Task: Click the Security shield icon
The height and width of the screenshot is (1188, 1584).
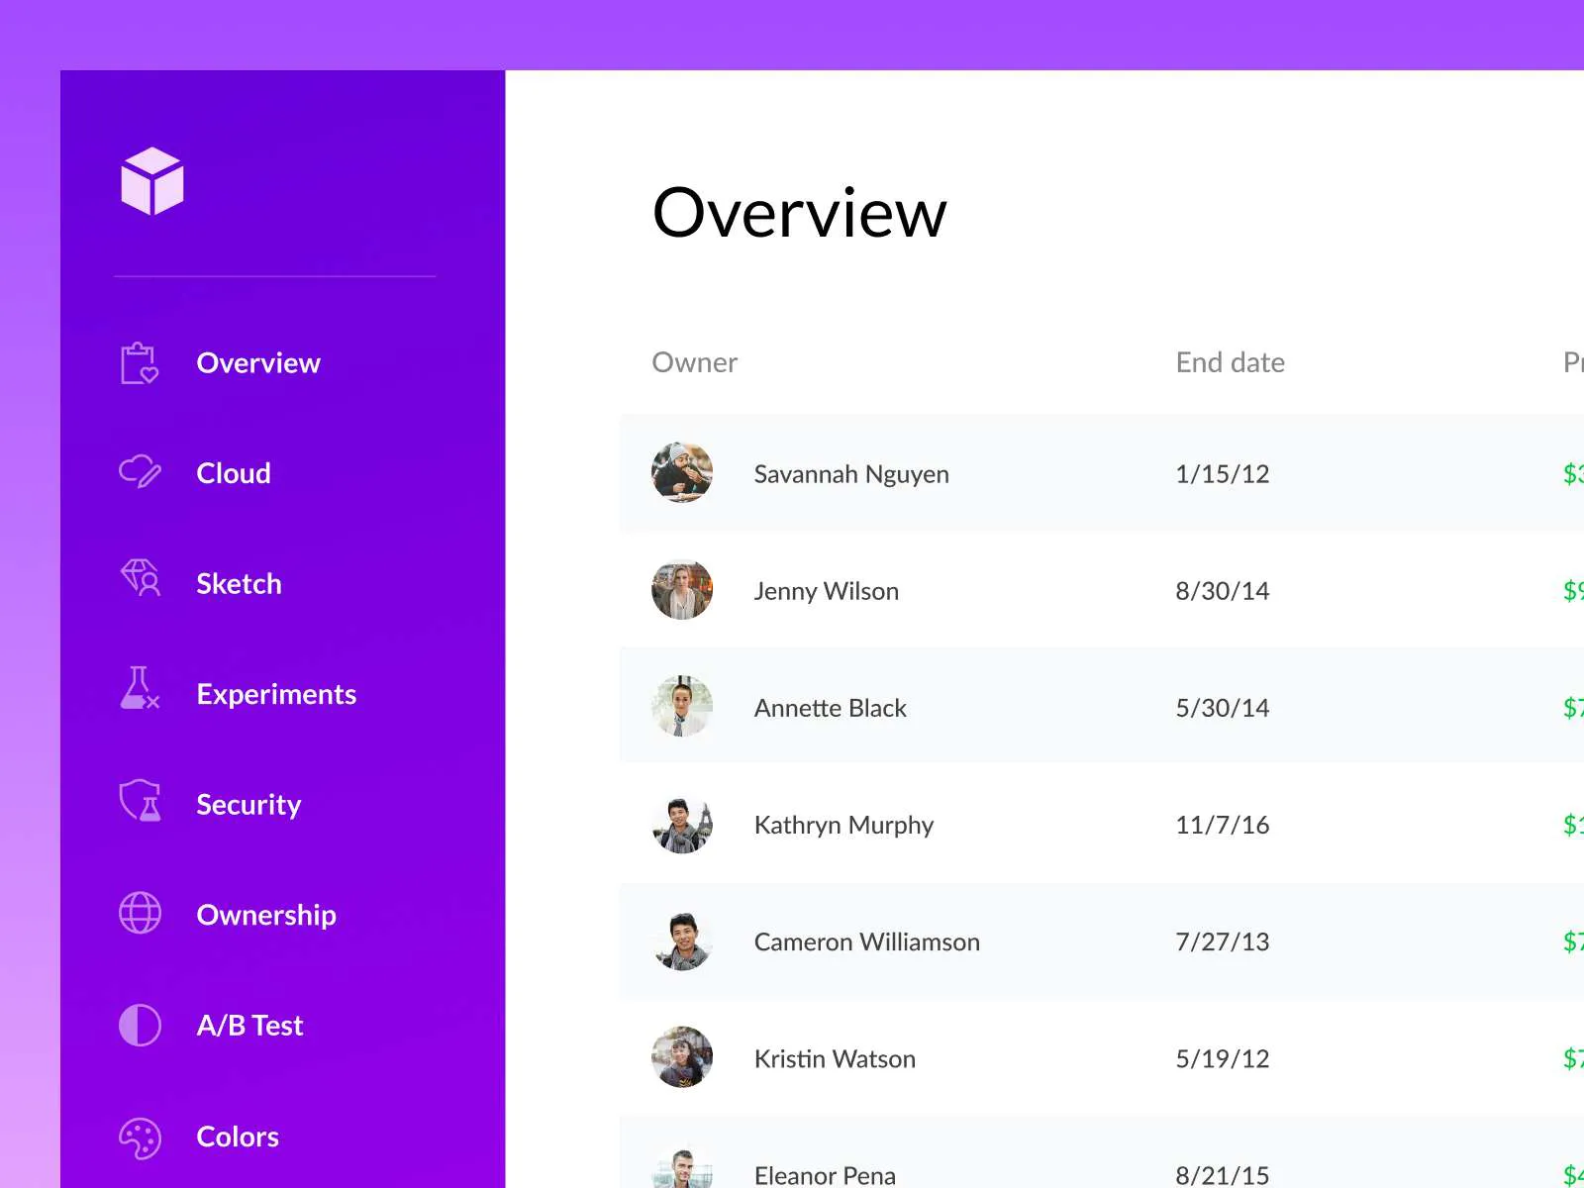Action: [x=139, y=804]
